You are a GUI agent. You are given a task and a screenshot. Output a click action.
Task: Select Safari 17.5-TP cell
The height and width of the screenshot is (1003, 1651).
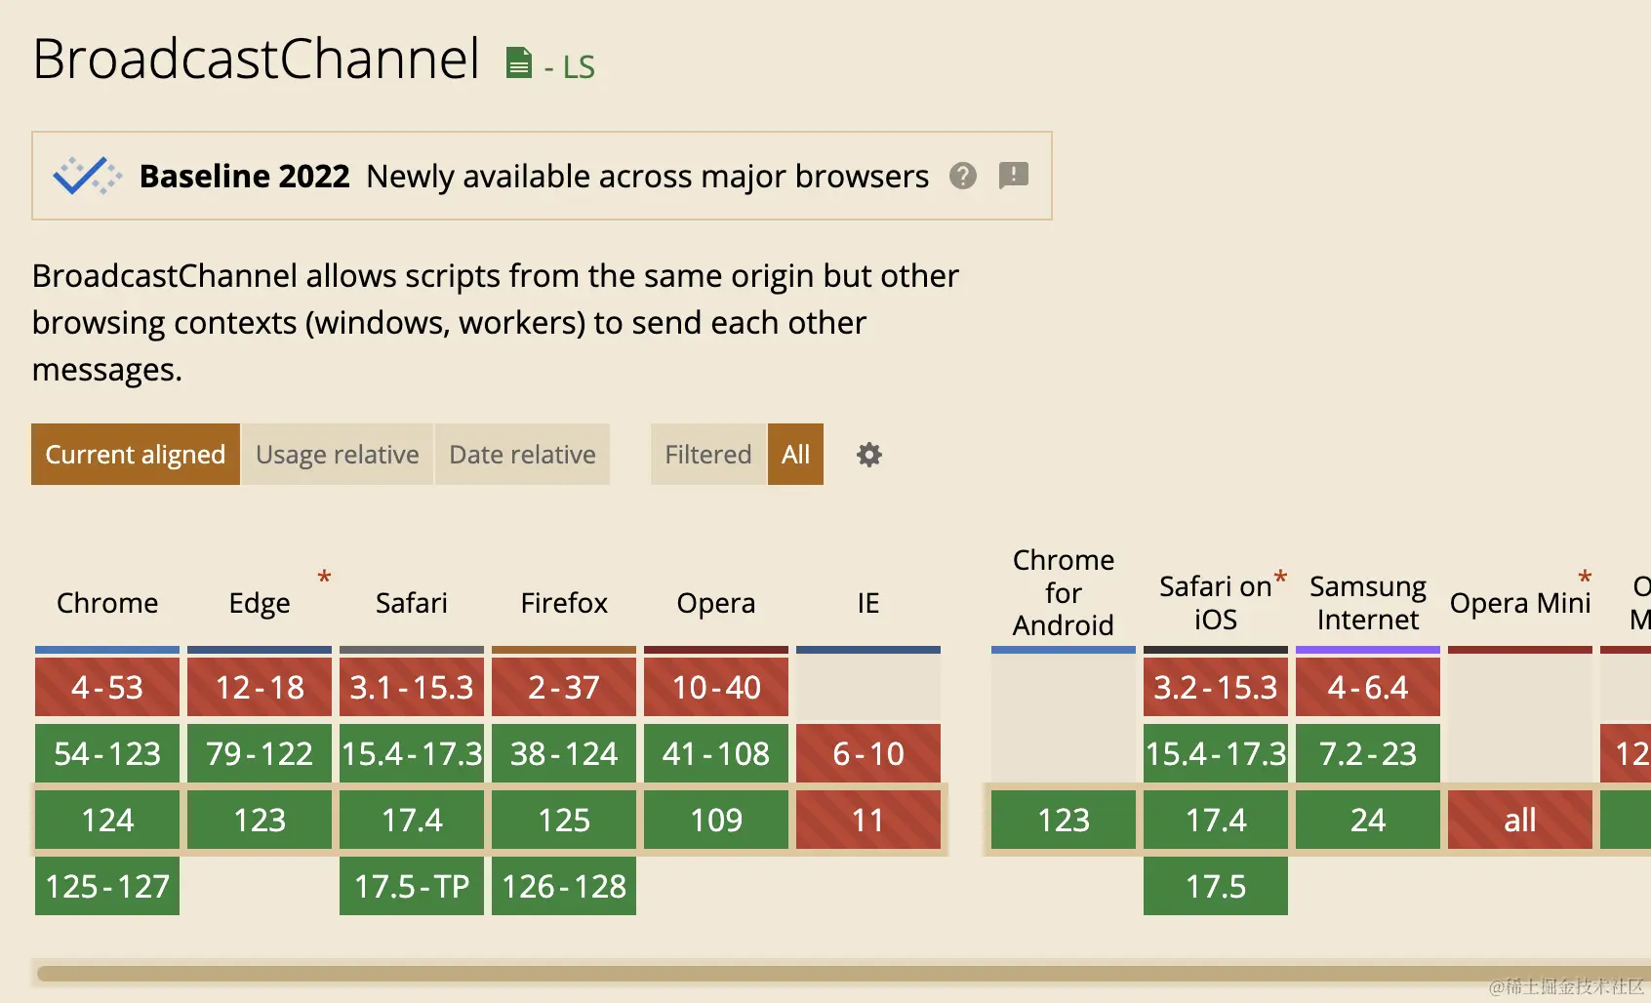click(412, 886)
